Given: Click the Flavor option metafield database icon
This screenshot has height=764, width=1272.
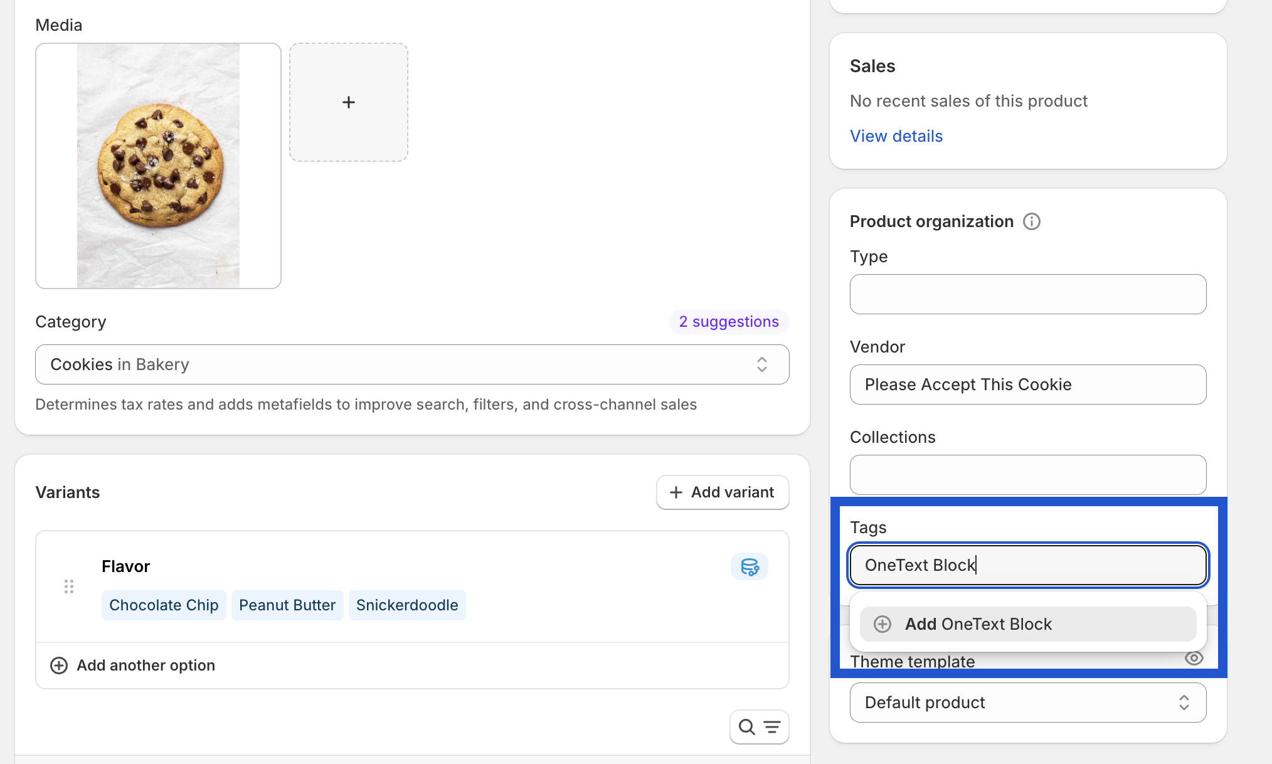Looking at the screenshot, I should click(x=749, y=567).
